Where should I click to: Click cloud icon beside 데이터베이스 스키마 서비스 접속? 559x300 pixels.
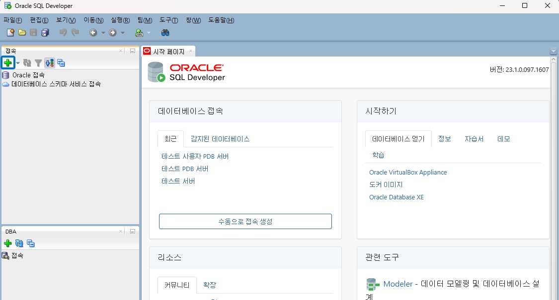5,84
